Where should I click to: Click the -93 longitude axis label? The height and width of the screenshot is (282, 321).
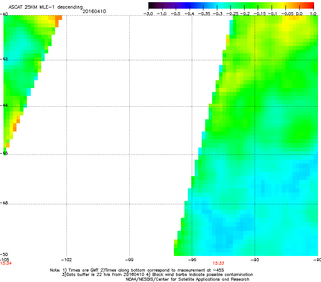pos(255,260)
